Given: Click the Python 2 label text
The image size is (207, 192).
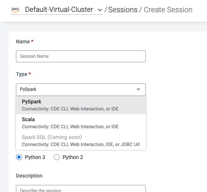Looking at the screenshot, I should (x=73, y=157).
